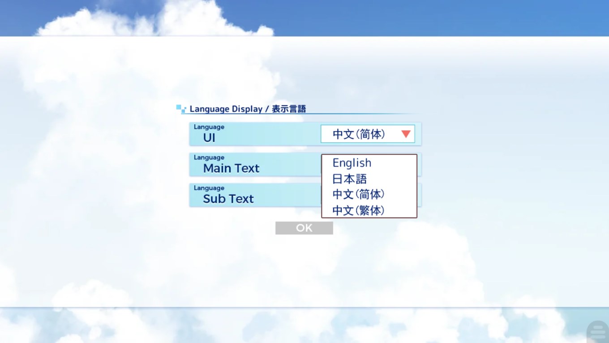Select 日本語 from the language list

pyautogui.click(x=350, y=178)
